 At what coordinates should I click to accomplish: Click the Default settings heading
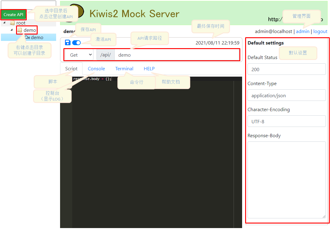pos(265,43)
